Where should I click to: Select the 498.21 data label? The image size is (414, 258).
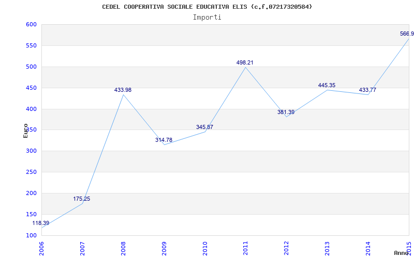[245, 62]
